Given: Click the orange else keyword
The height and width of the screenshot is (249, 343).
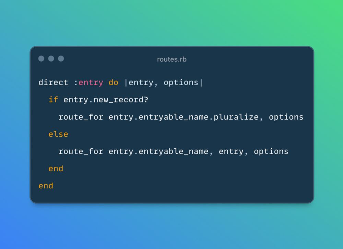Looking at the screenshot, I should (x=58, y=134).
